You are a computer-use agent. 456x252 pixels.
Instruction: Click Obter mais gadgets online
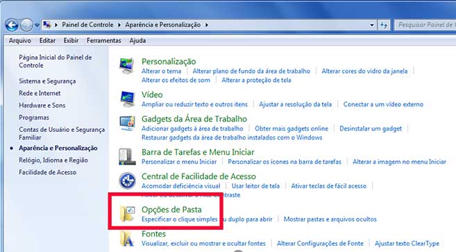pos(292,128)
